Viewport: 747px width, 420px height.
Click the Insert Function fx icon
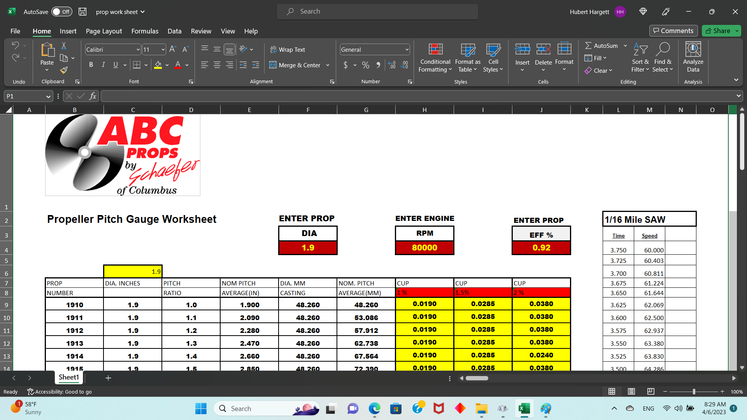point(93,96)
